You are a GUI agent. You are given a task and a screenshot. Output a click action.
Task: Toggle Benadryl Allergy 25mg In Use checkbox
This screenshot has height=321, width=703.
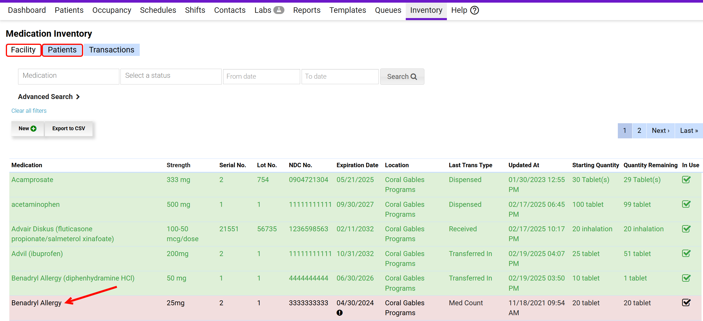pos(686,303)
